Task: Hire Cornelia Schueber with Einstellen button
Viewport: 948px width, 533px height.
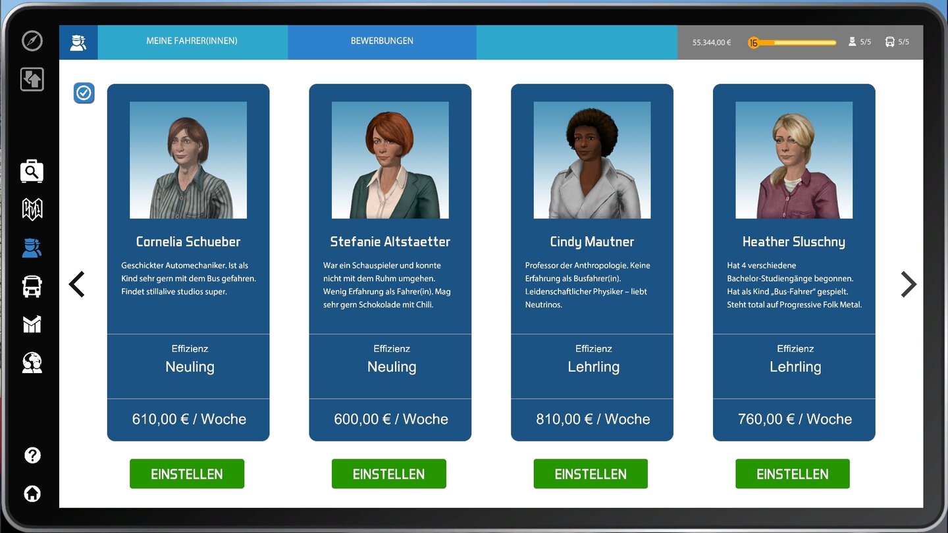Action: [187, 474]
